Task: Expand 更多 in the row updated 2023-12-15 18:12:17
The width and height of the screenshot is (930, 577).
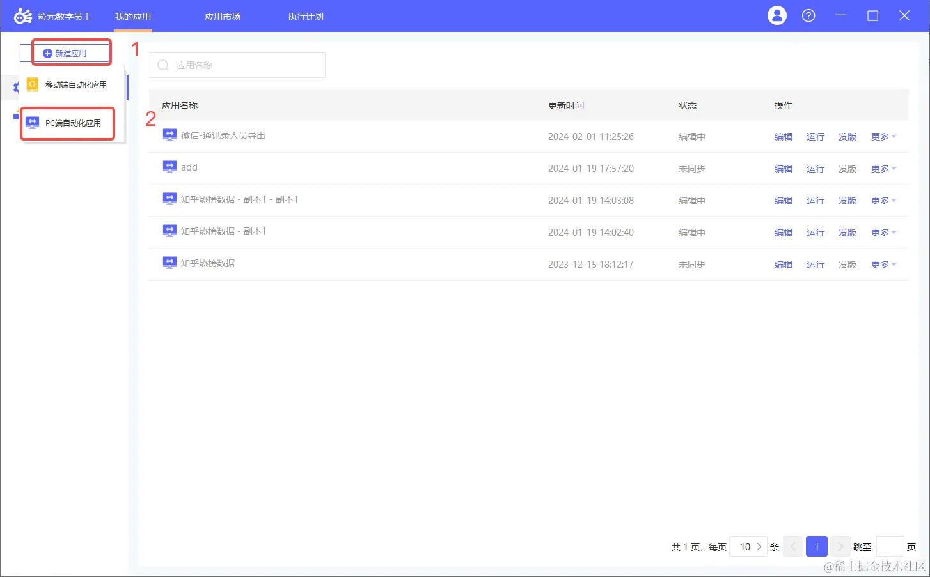Action: click(883, 265)
